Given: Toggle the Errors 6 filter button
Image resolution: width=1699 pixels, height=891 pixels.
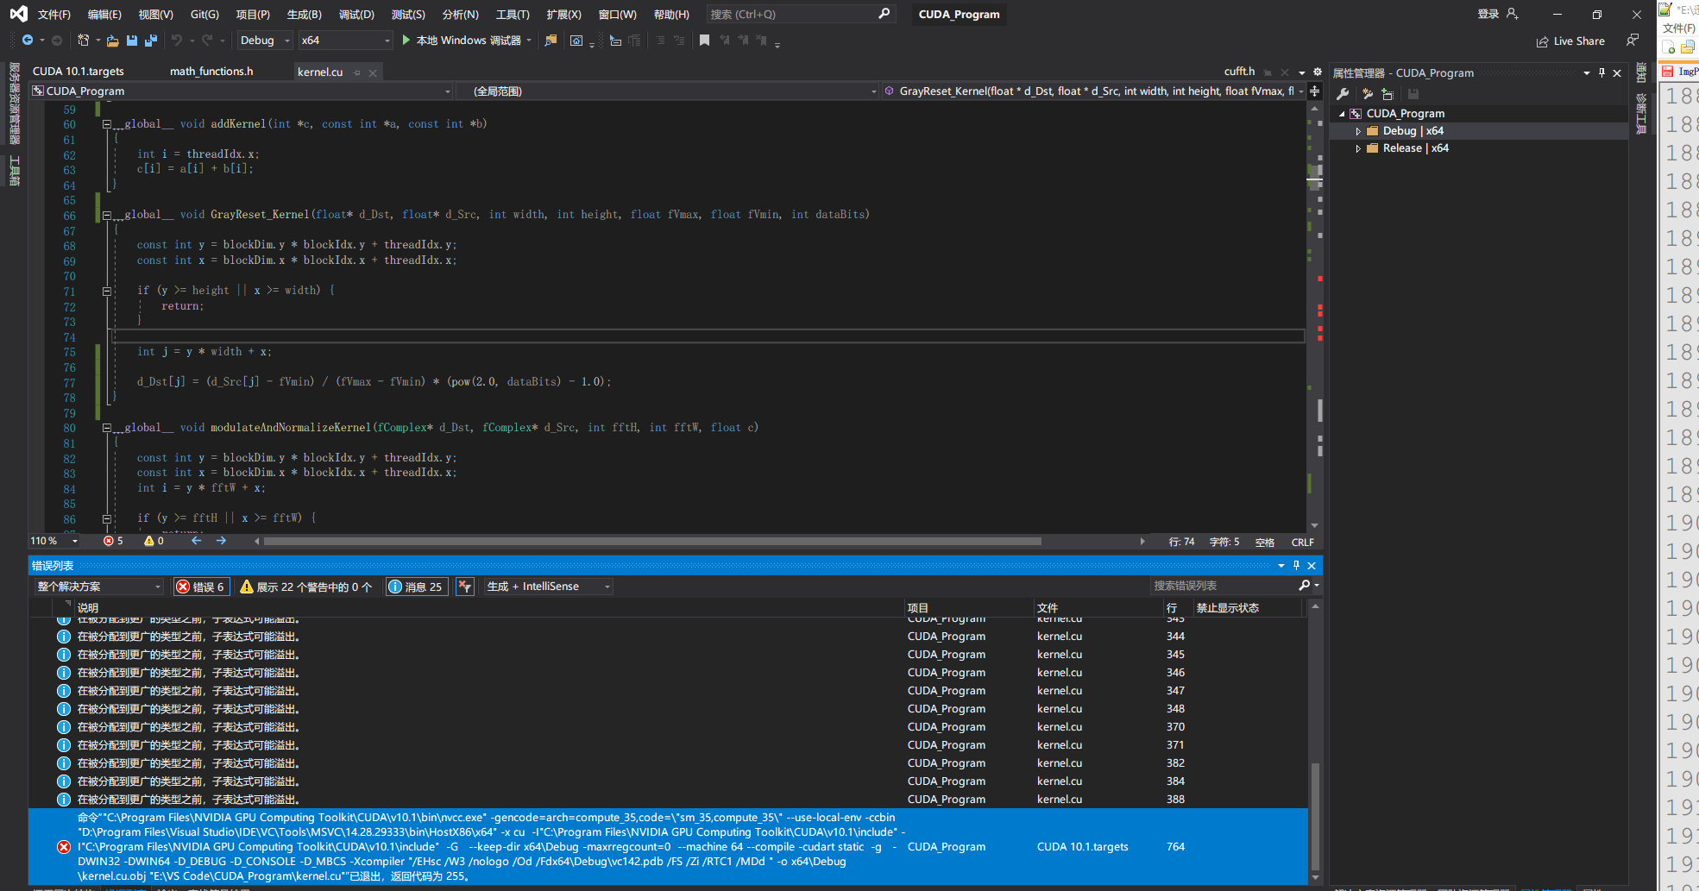Looking at the screenshot, I should tap(201, 587).
